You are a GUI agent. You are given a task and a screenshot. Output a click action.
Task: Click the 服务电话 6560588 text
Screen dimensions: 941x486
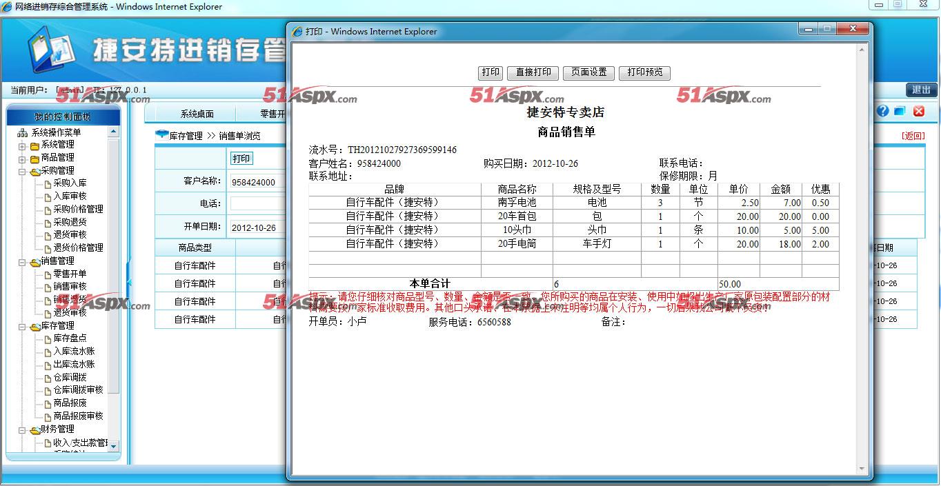click(470, 322)
